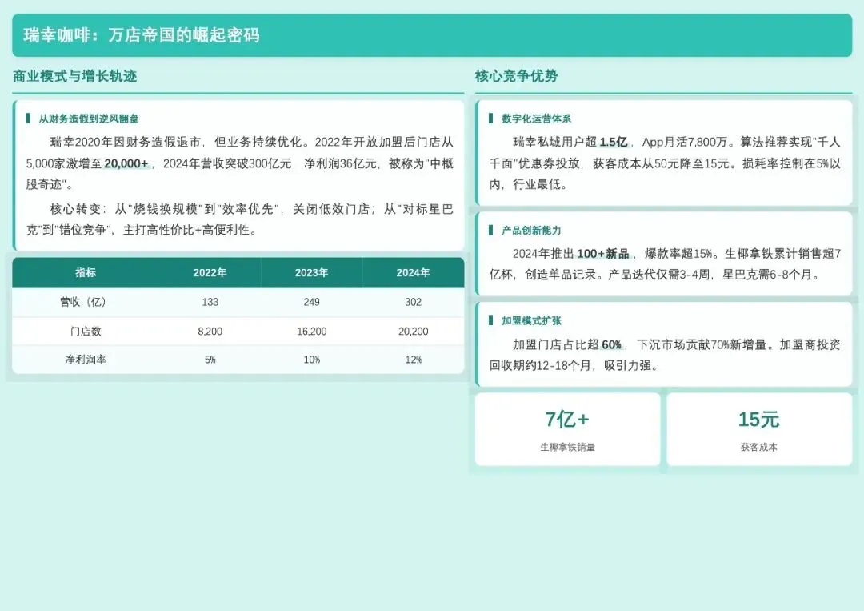This screenshot has height=611, width=864.
Task: Click the paragraph starting 核心转变
Action: 240,219
